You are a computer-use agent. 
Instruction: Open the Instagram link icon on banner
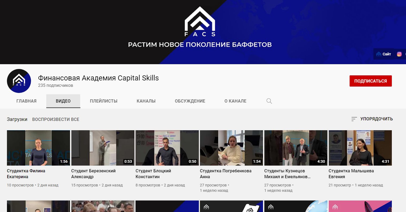point(399,54)
